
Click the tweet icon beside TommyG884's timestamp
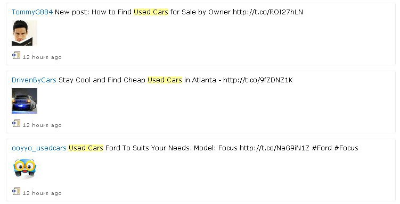coord(17,55)
